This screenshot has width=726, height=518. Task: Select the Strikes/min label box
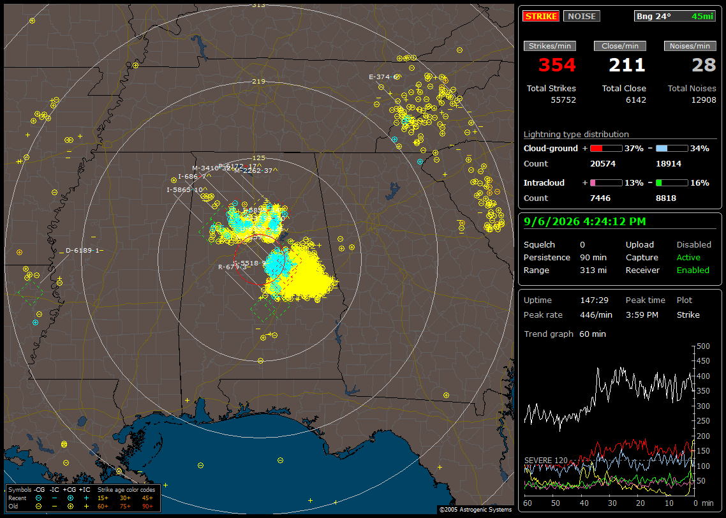(x=549, y=46)
